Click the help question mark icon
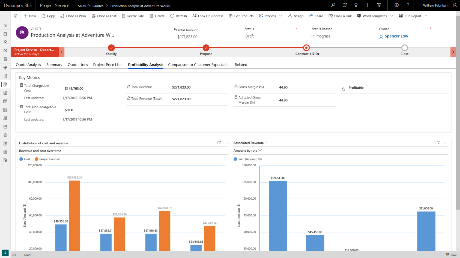The width and height of the screenshot is (460, 258). click(408, 5)
